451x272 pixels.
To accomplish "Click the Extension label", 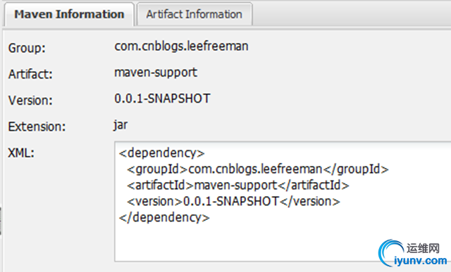I will click(x=37, y=127).
